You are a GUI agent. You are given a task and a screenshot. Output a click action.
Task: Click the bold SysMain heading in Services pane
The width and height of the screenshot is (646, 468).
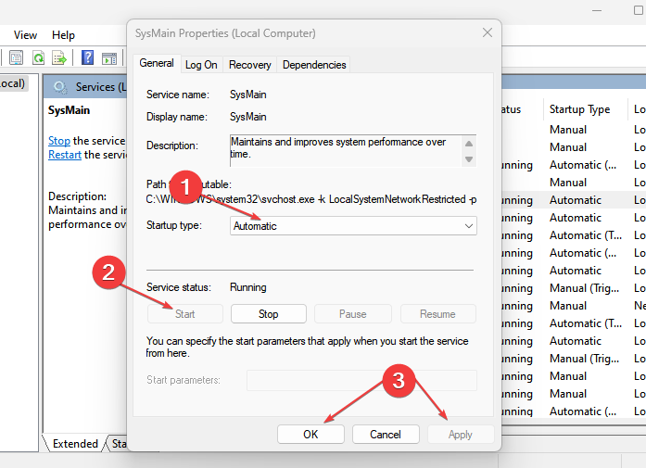(69, 110)
